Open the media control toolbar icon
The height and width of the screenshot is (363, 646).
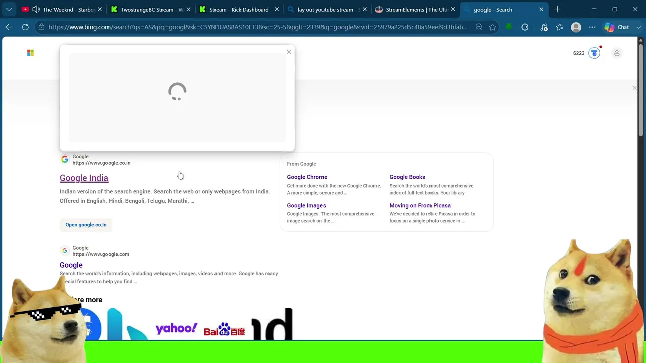tap(544, 27)
